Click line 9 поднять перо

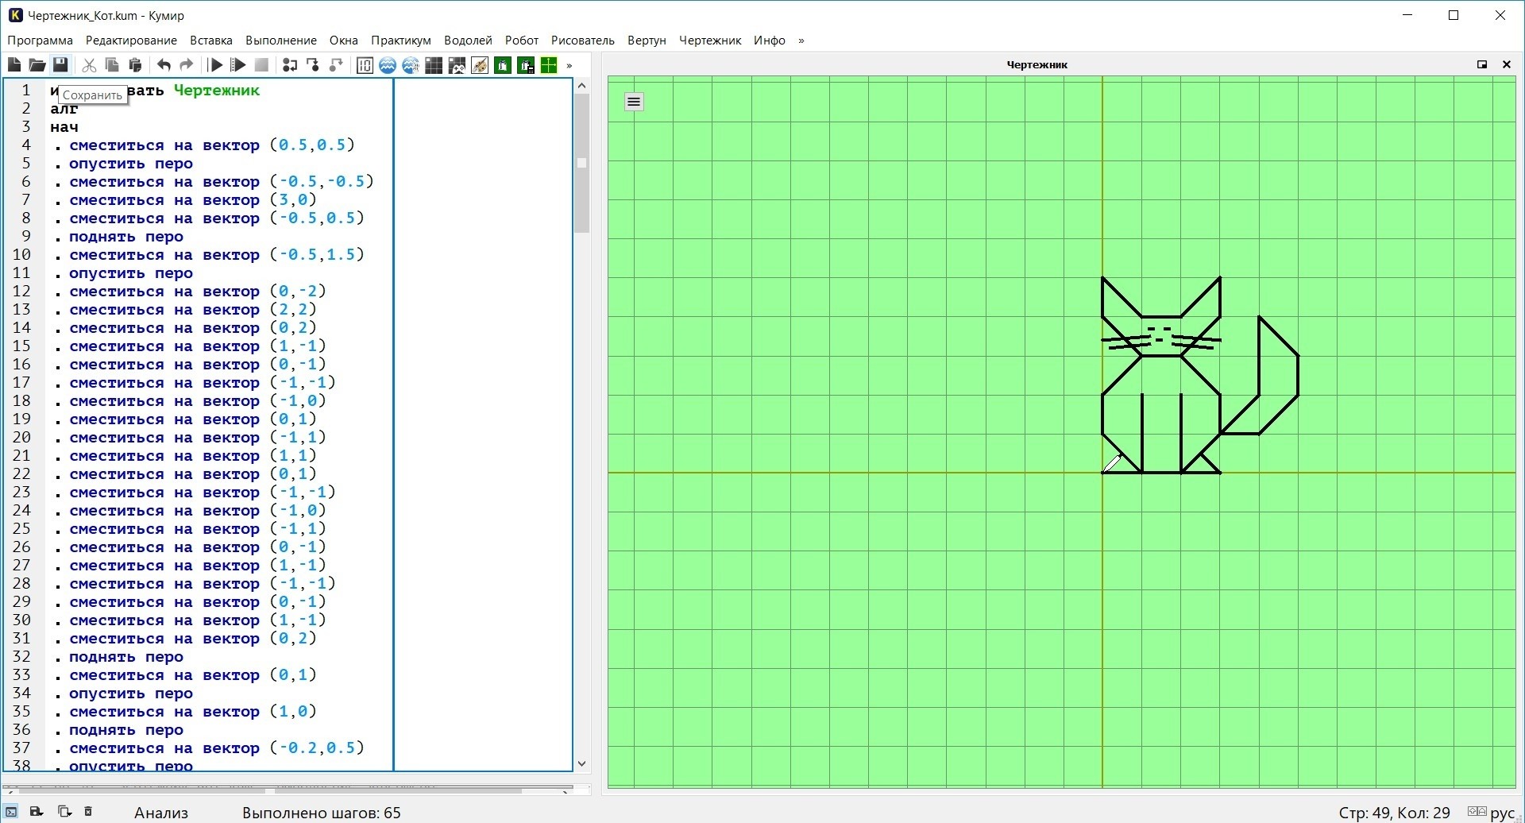tap(126, 237)
